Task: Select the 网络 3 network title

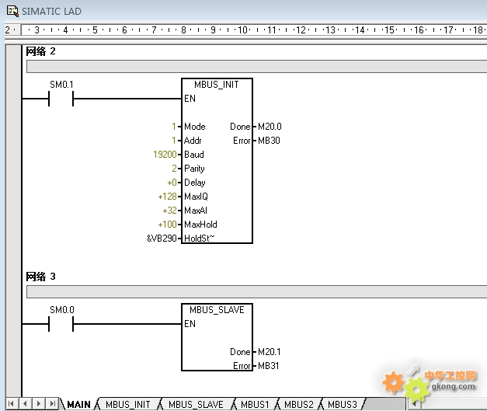Action: coord(40,276)
